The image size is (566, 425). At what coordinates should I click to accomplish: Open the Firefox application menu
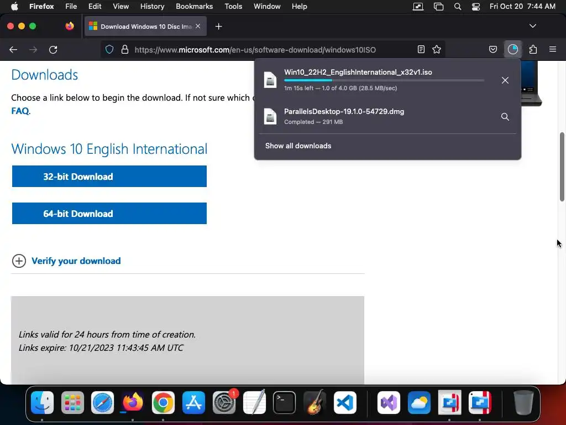pyautogui.click(x=41, y=7)
